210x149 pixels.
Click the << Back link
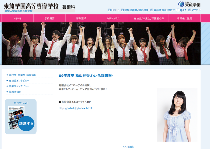pyautogui.click(x=128, y=147)
